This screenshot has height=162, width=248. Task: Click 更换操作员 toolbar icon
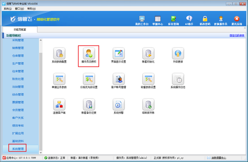pyautogui.click(x=221, y=20)
